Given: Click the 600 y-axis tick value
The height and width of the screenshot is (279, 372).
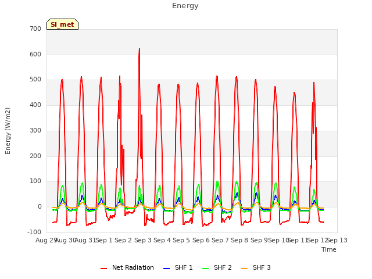Looking at the screenshot, I should click(x=35, y=54).
